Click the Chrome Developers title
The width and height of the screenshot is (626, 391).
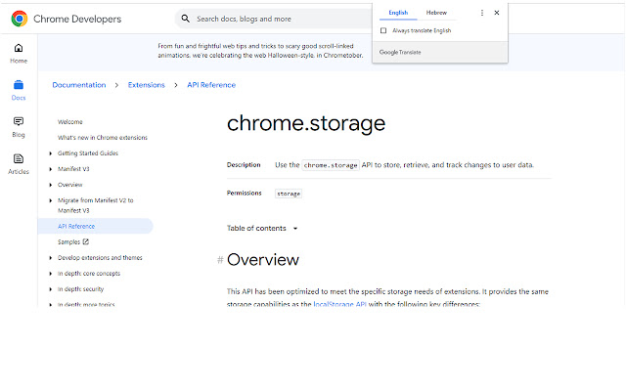click(x=77, y=19)
